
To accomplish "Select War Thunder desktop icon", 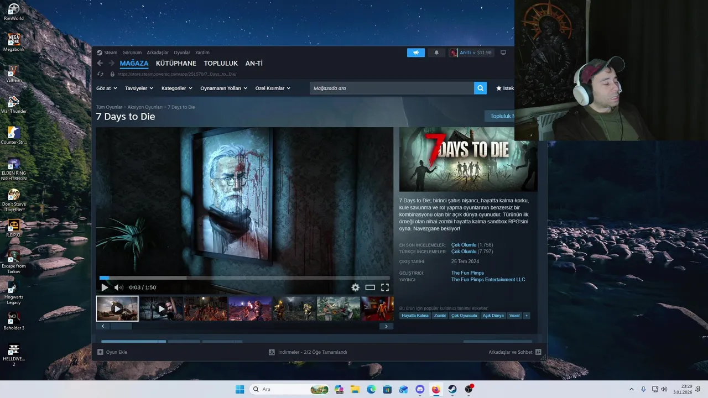I will pos(14,104).
